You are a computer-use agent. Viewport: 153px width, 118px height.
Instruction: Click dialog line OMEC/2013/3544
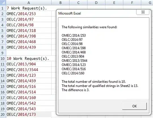pyautogui.click(x=75, y=61)
